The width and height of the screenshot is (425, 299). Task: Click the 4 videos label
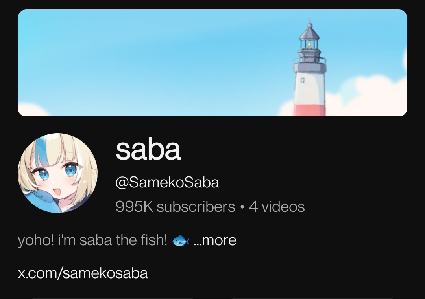[x=277, y=207]
